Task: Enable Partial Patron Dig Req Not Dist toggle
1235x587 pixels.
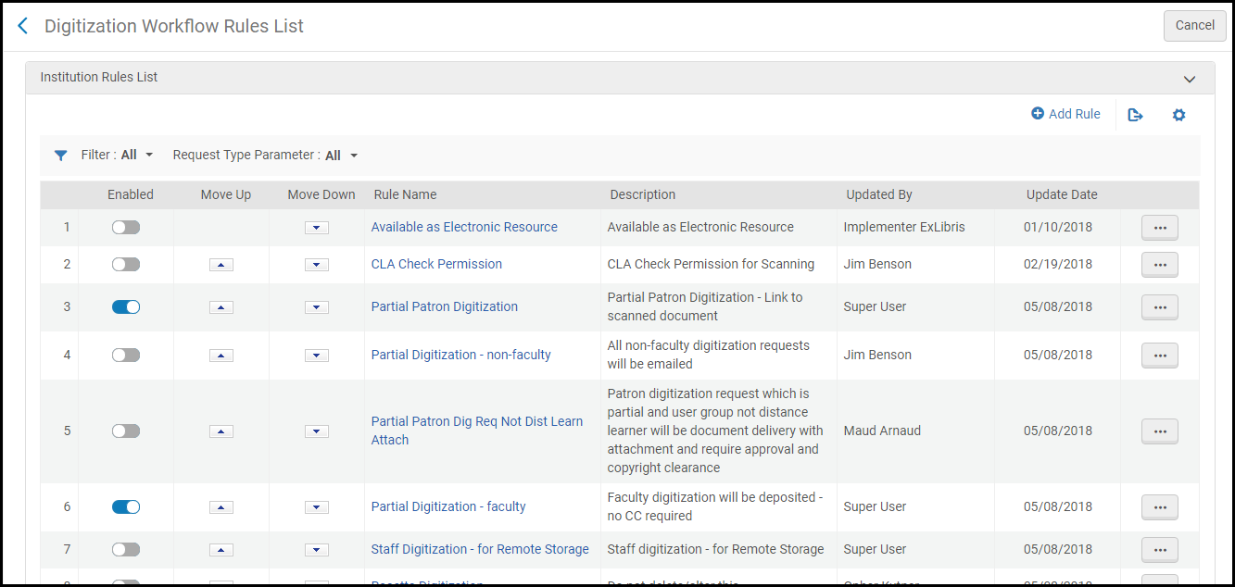Action: coord(126,431)
